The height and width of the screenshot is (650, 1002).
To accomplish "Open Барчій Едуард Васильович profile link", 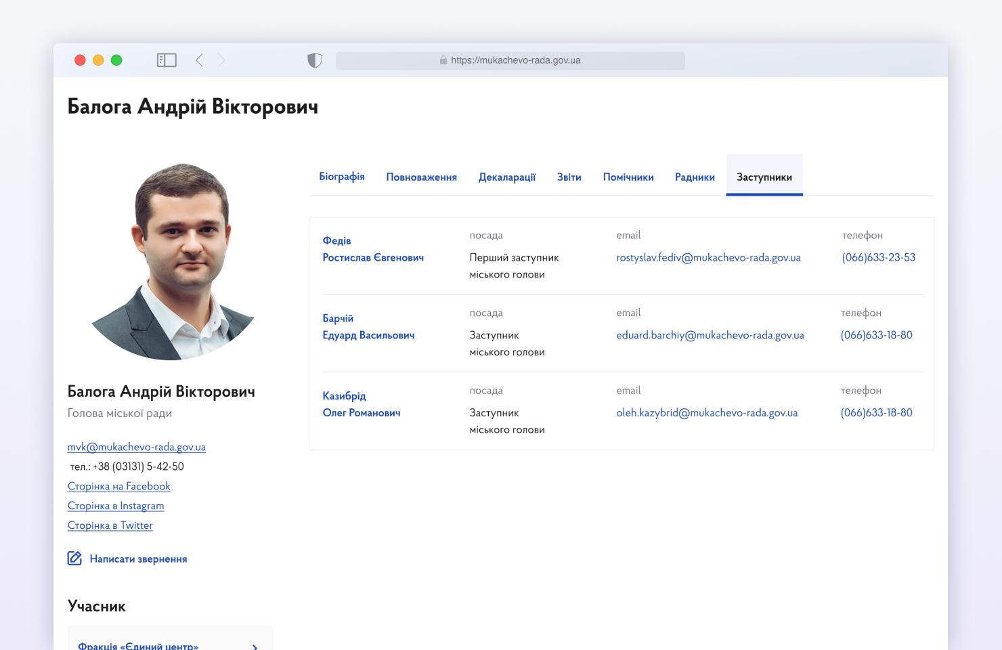I will tap(368, 326).
